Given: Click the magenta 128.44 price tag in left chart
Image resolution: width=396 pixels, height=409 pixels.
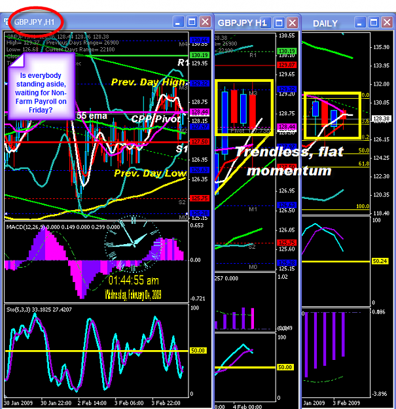Looking at the screenshot, I should tap(200, 112).
